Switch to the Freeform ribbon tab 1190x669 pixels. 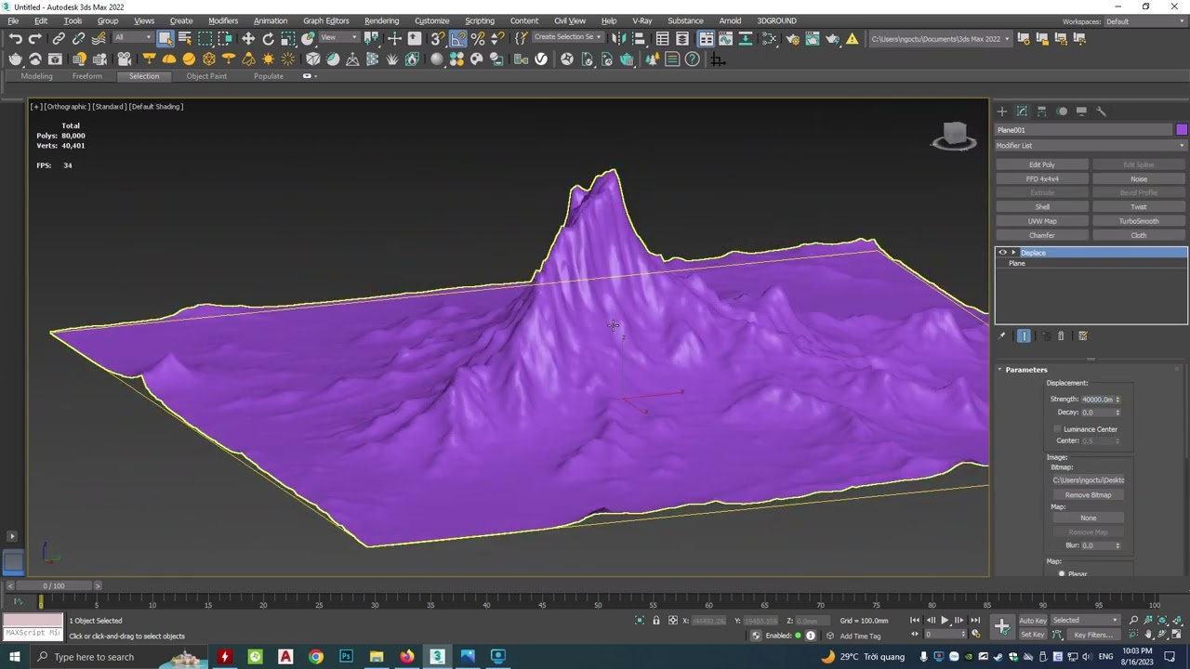tap(87, 76)
